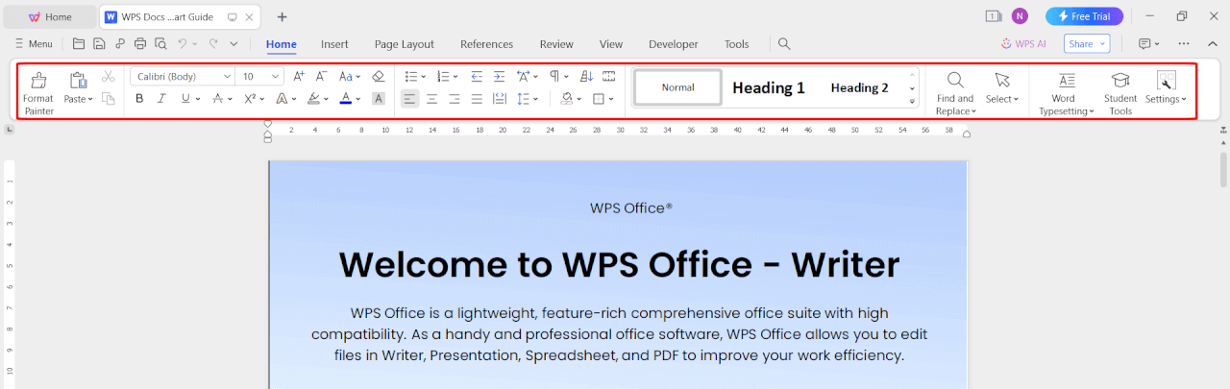Open the Menu hamburger menu
The height and width of the screenshot is (389, 1230).
pyautogui.click(x=33, y=43)
